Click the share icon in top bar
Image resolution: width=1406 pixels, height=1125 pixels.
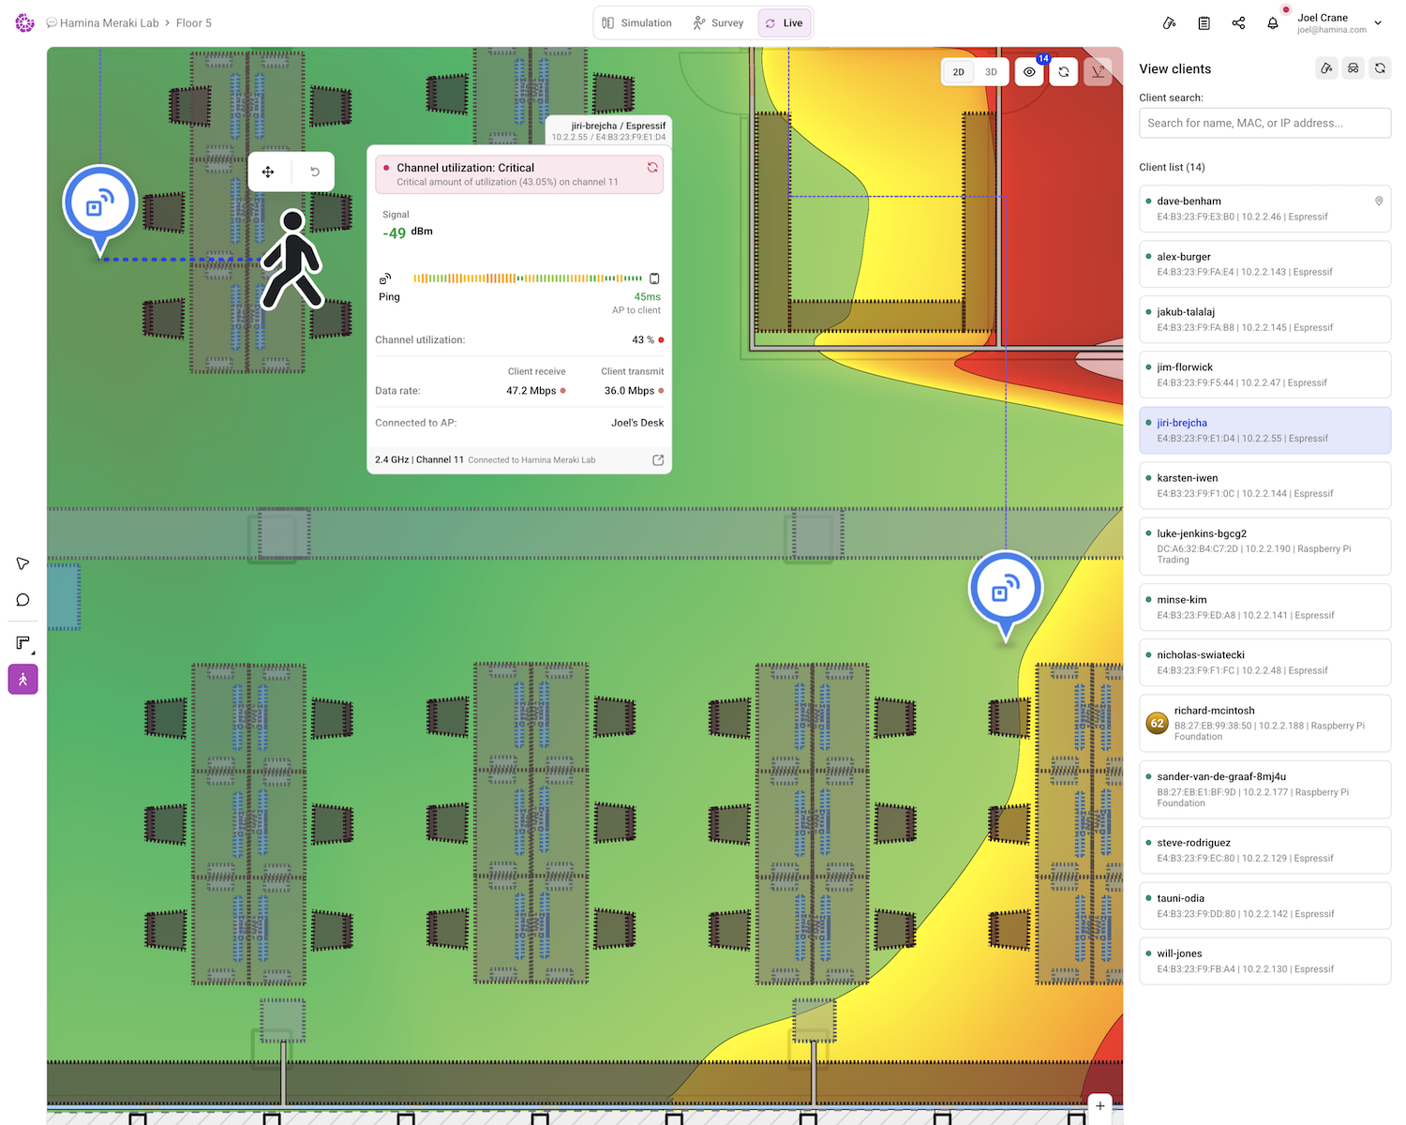point(1238,23)
